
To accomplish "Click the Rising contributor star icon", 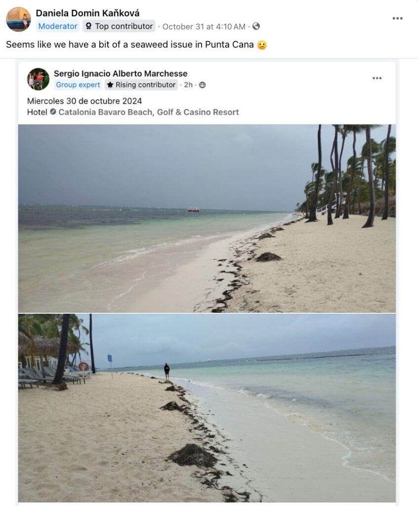I will [110, 85].
